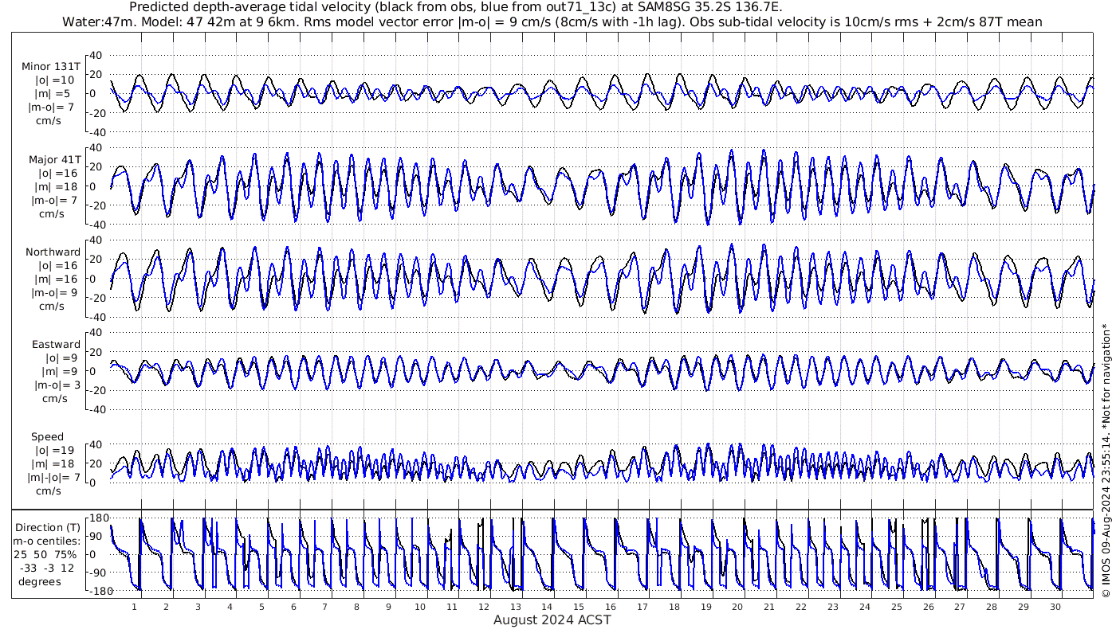This screenshot has height=637, width=1116.
Task: Select the 'Northward' panel label
Action: (53, 252)
